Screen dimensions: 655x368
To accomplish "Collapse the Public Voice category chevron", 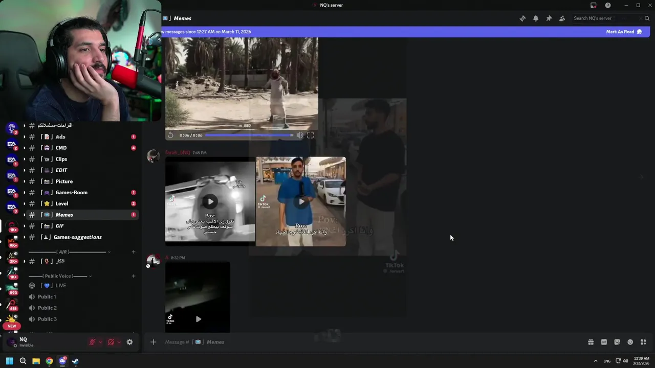I will [x=90, y=276].
